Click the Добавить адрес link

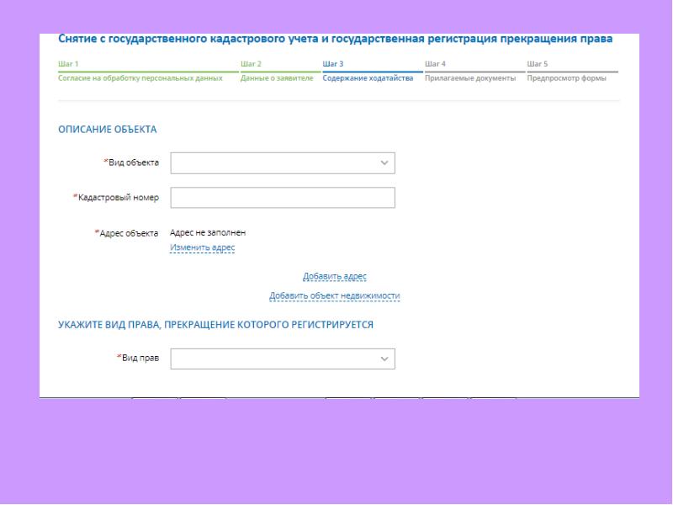pyautogui.click(x=335, y=276)
